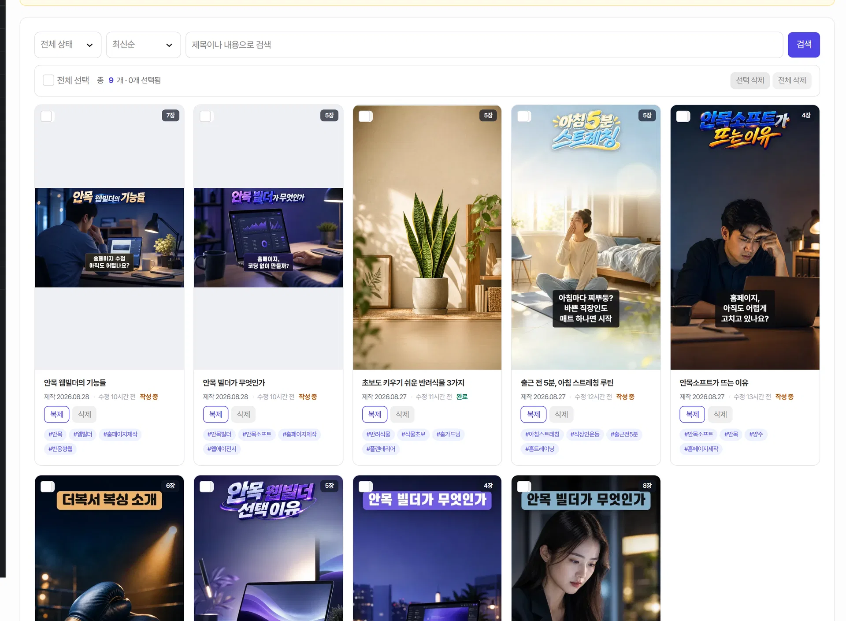
Task: Click 복제 on 안목 빌더가 무엇인가 card
Action: point(216,415)
